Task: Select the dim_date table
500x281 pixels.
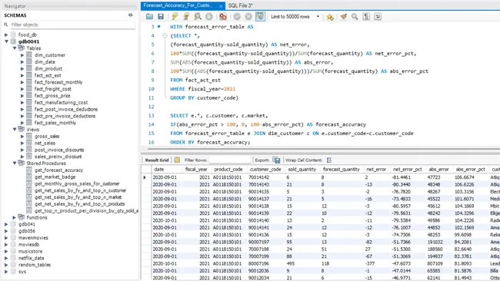Action: point(45,61)
